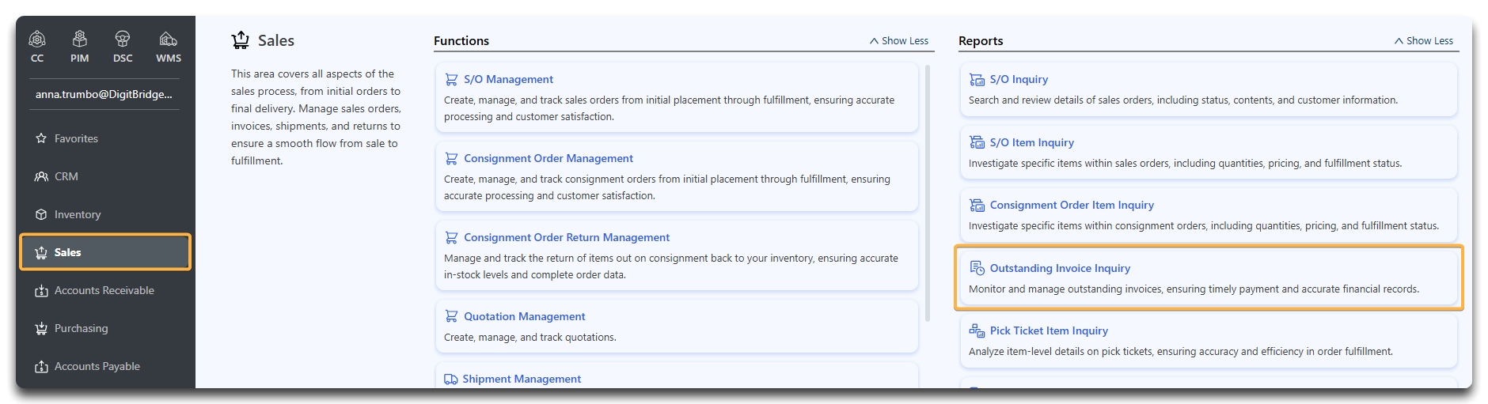This screenshot has width=1488, height=404.
Task: Click the Outstanding Invoice Inquiry icon
Action: [x=977, y=268]
